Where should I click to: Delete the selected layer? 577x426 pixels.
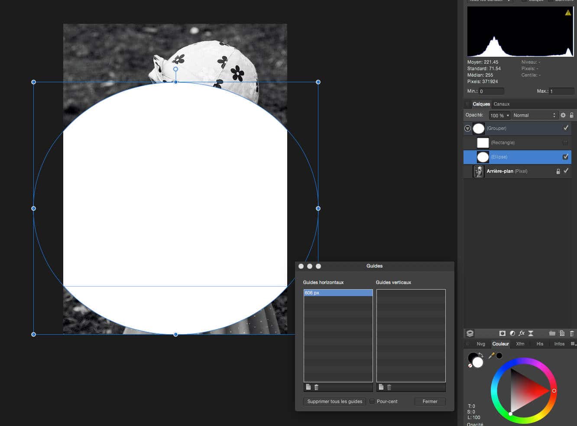tap(572, 333)
